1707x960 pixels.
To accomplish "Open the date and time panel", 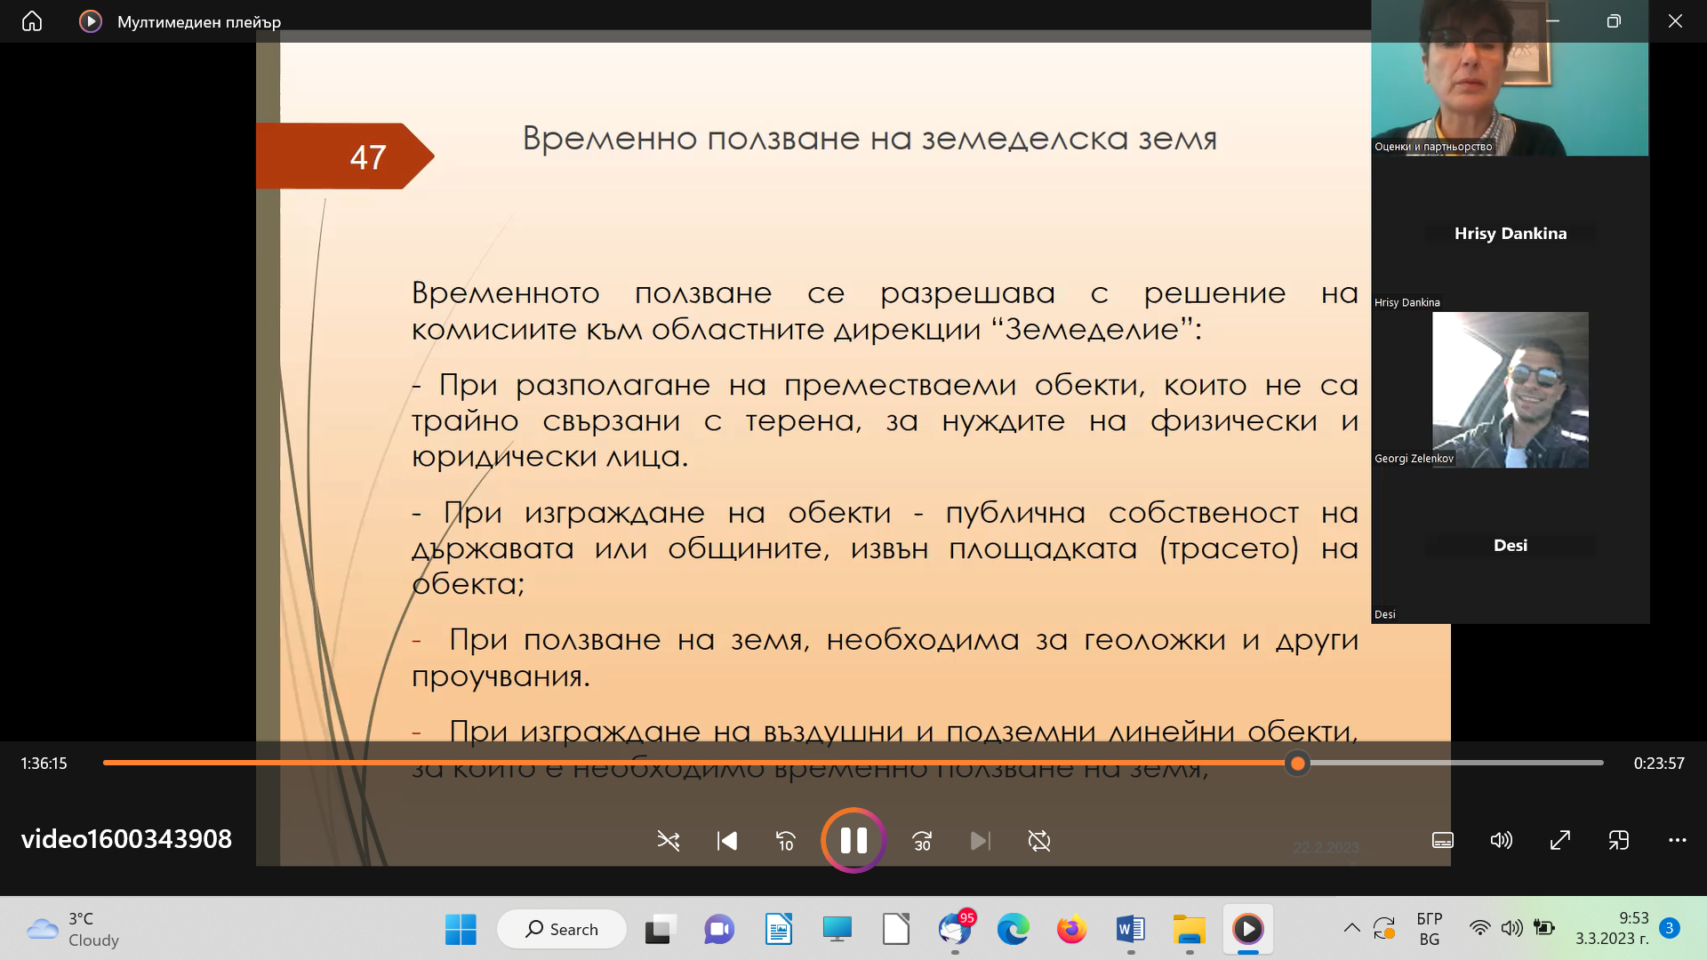I will click(x=1612, y=929).
